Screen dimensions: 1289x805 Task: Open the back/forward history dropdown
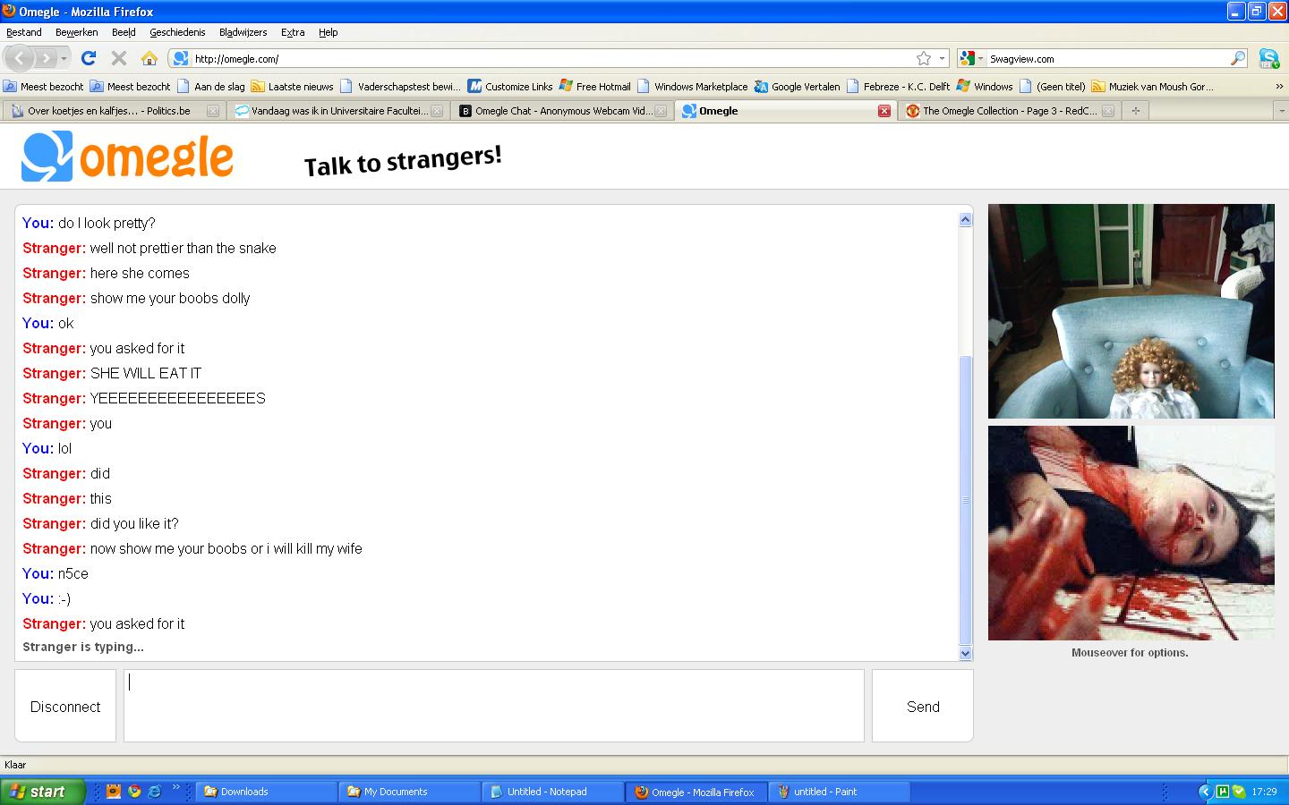[x=64, y=58]
